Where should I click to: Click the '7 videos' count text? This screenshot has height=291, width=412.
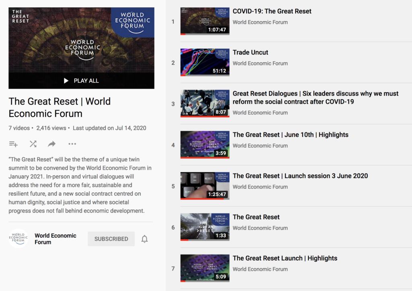click(19, 128)
